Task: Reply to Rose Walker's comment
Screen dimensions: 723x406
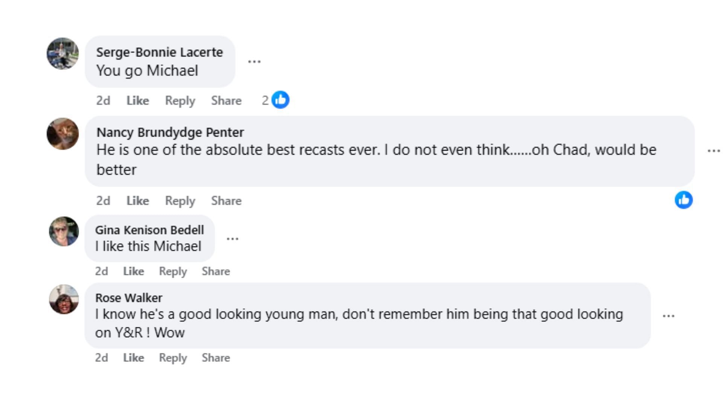Action: point(173,358)
